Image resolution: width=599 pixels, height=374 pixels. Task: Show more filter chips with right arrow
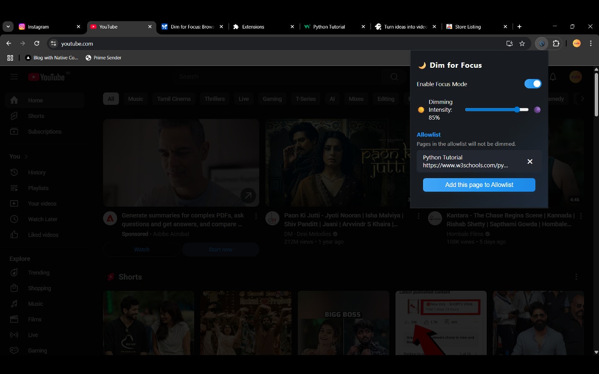tap(582, 99)
